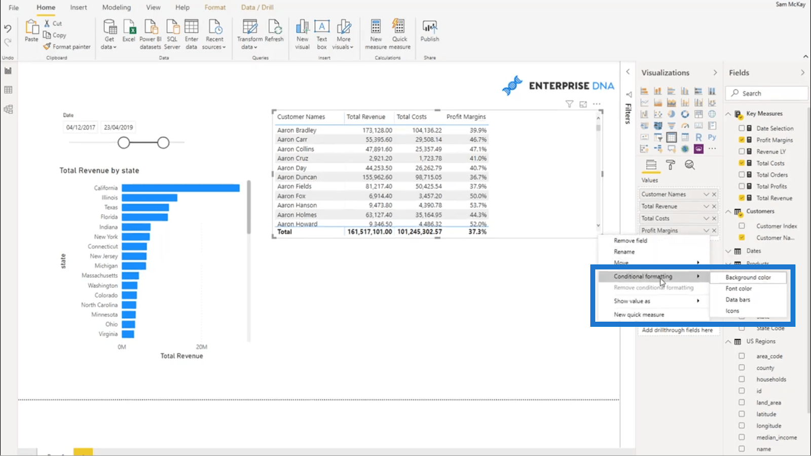Open the Analytics (magnifier) pane tab
Viewport: 811px width, 456px height.
click(689, 165)
